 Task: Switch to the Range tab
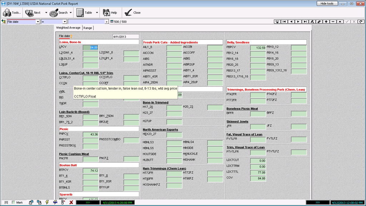point(88,28)
